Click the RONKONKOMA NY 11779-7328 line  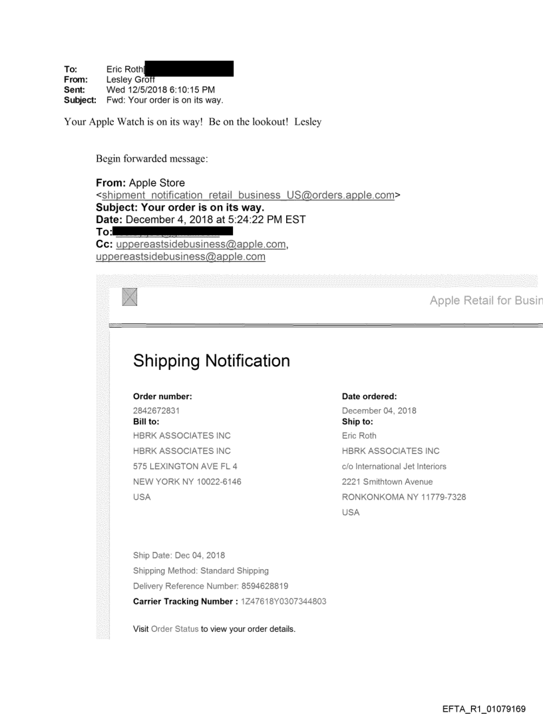[x=404, y=497]
